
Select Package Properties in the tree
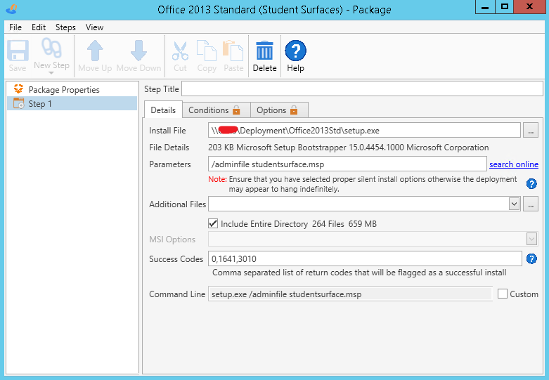click(64, 90)
